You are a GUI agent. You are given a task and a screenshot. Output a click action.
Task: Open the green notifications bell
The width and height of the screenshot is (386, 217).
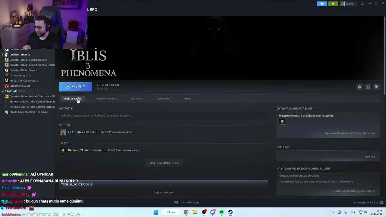click(333, 4)
